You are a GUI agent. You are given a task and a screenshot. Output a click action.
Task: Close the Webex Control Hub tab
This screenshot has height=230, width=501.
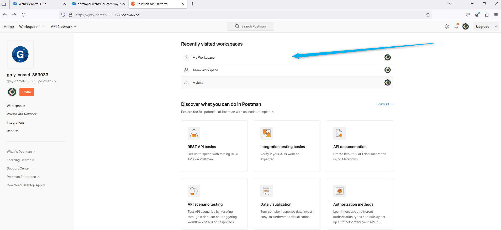point(65,4)
